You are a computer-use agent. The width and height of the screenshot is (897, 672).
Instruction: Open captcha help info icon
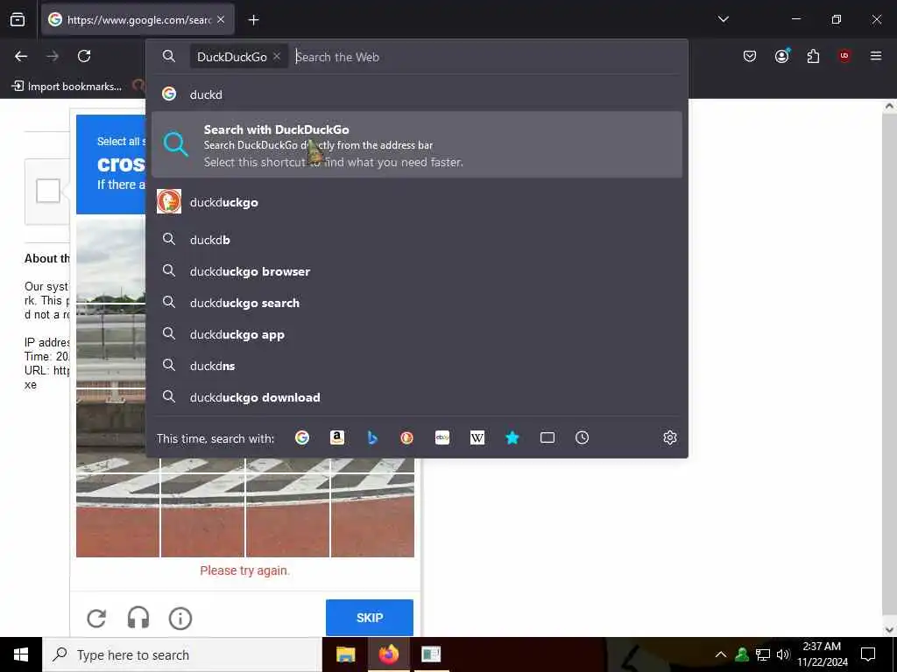(180, 619)
